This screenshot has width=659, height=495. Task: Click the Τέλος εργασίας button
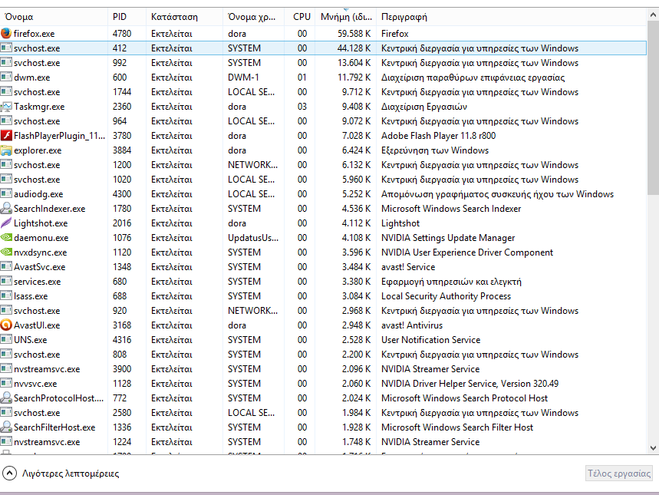(618, 474)
